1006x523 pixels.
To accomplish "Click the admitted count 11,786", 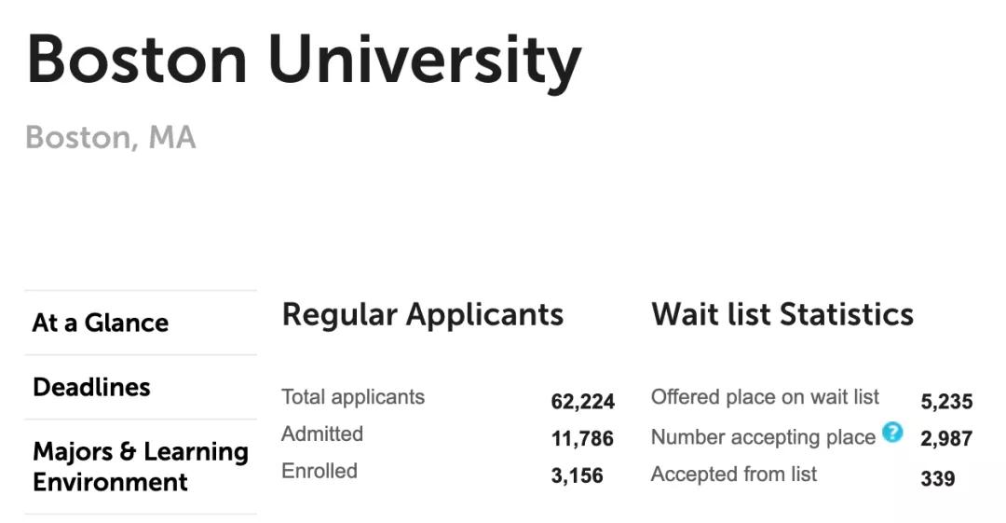I will click(x=582, y=438).
